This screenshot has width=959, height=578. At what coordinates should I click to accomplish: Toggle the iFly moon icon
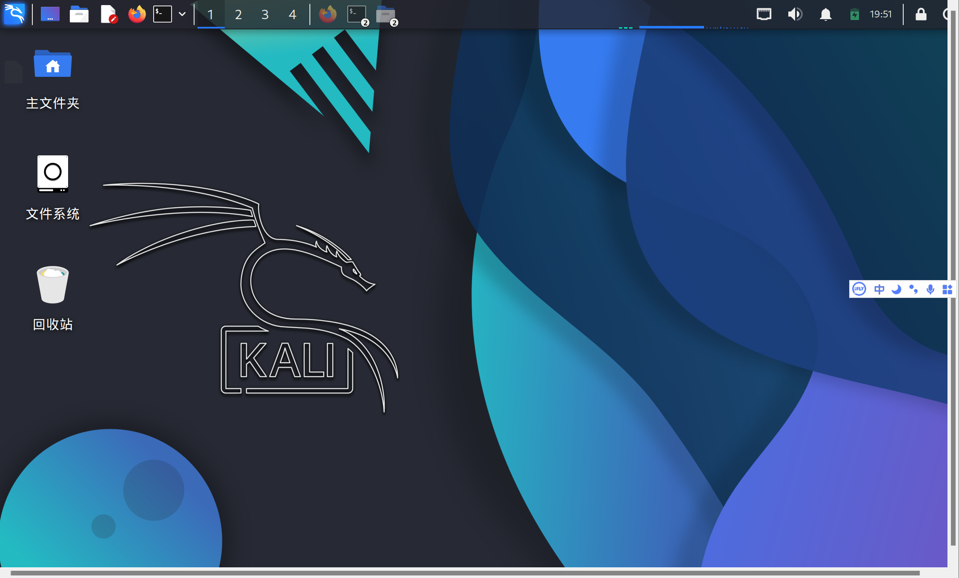(x=896, y=289)
